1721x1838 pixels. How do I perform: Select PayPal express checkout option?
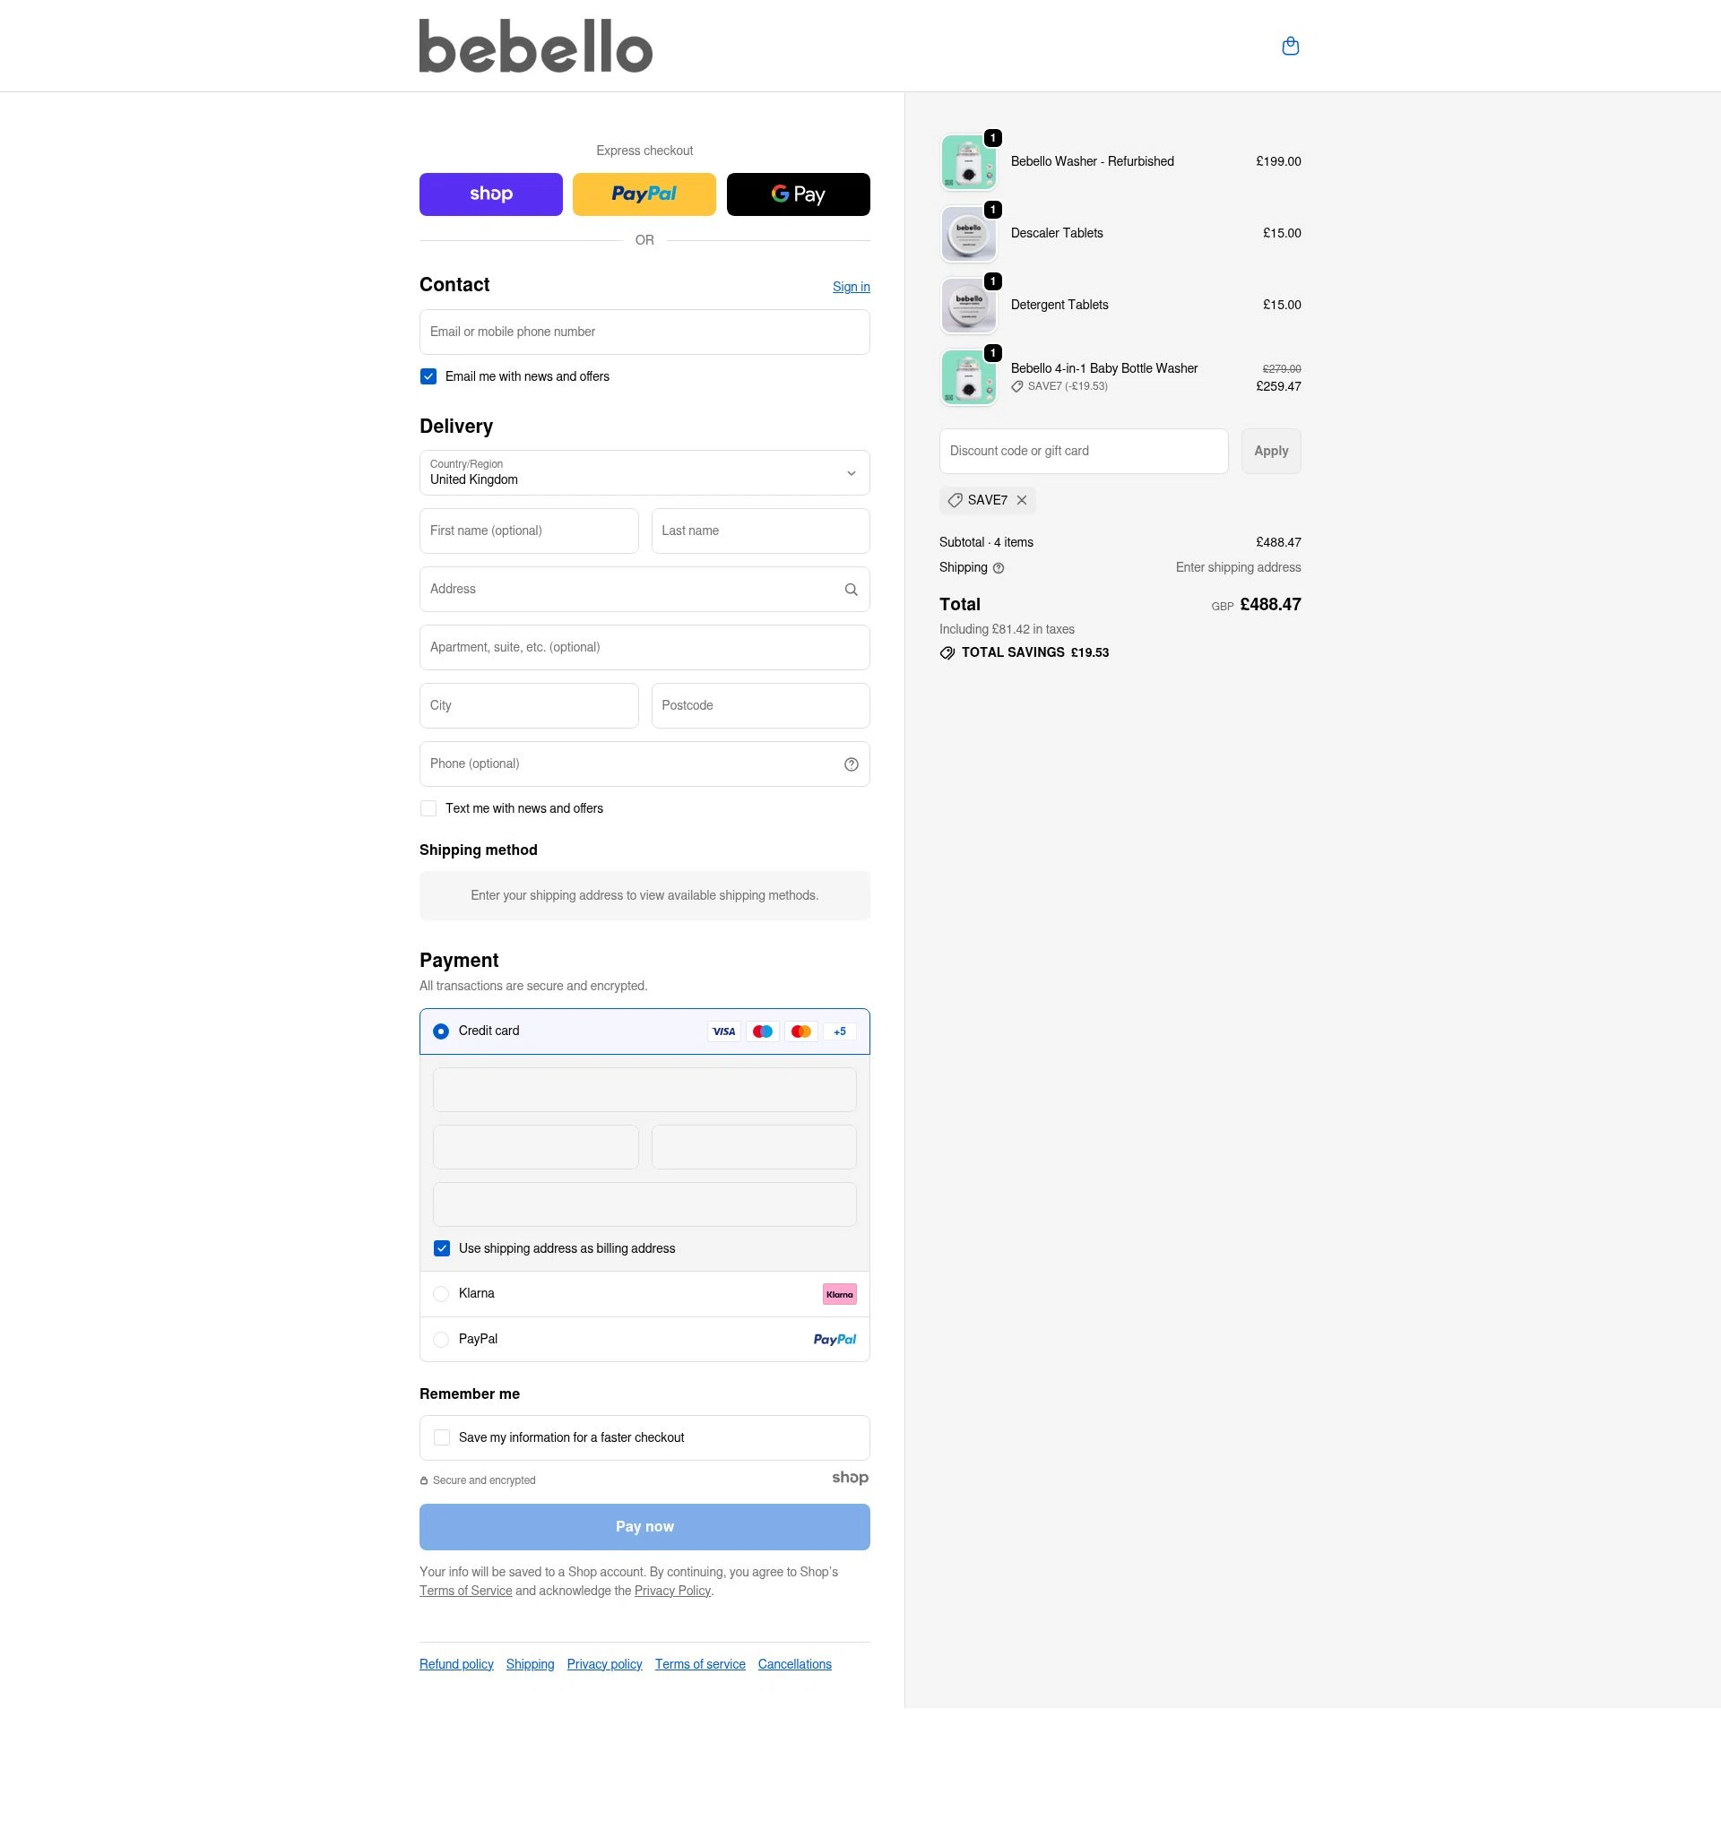point(644,194)
